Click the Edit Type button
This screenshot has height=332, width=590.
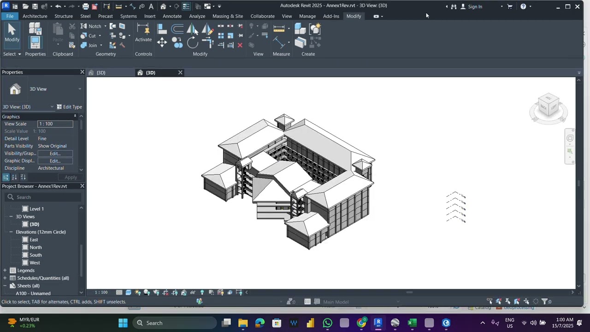coord(69,107)
